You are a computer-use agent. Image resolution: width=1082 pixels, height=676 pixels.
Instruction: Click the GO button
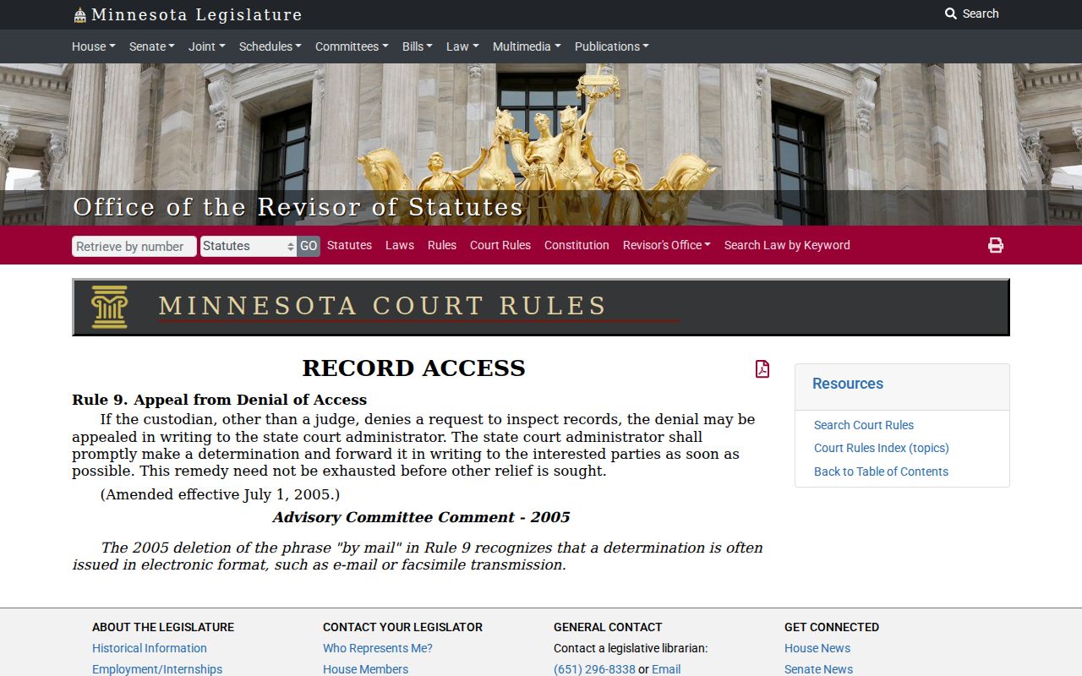(x=309, y=246)
